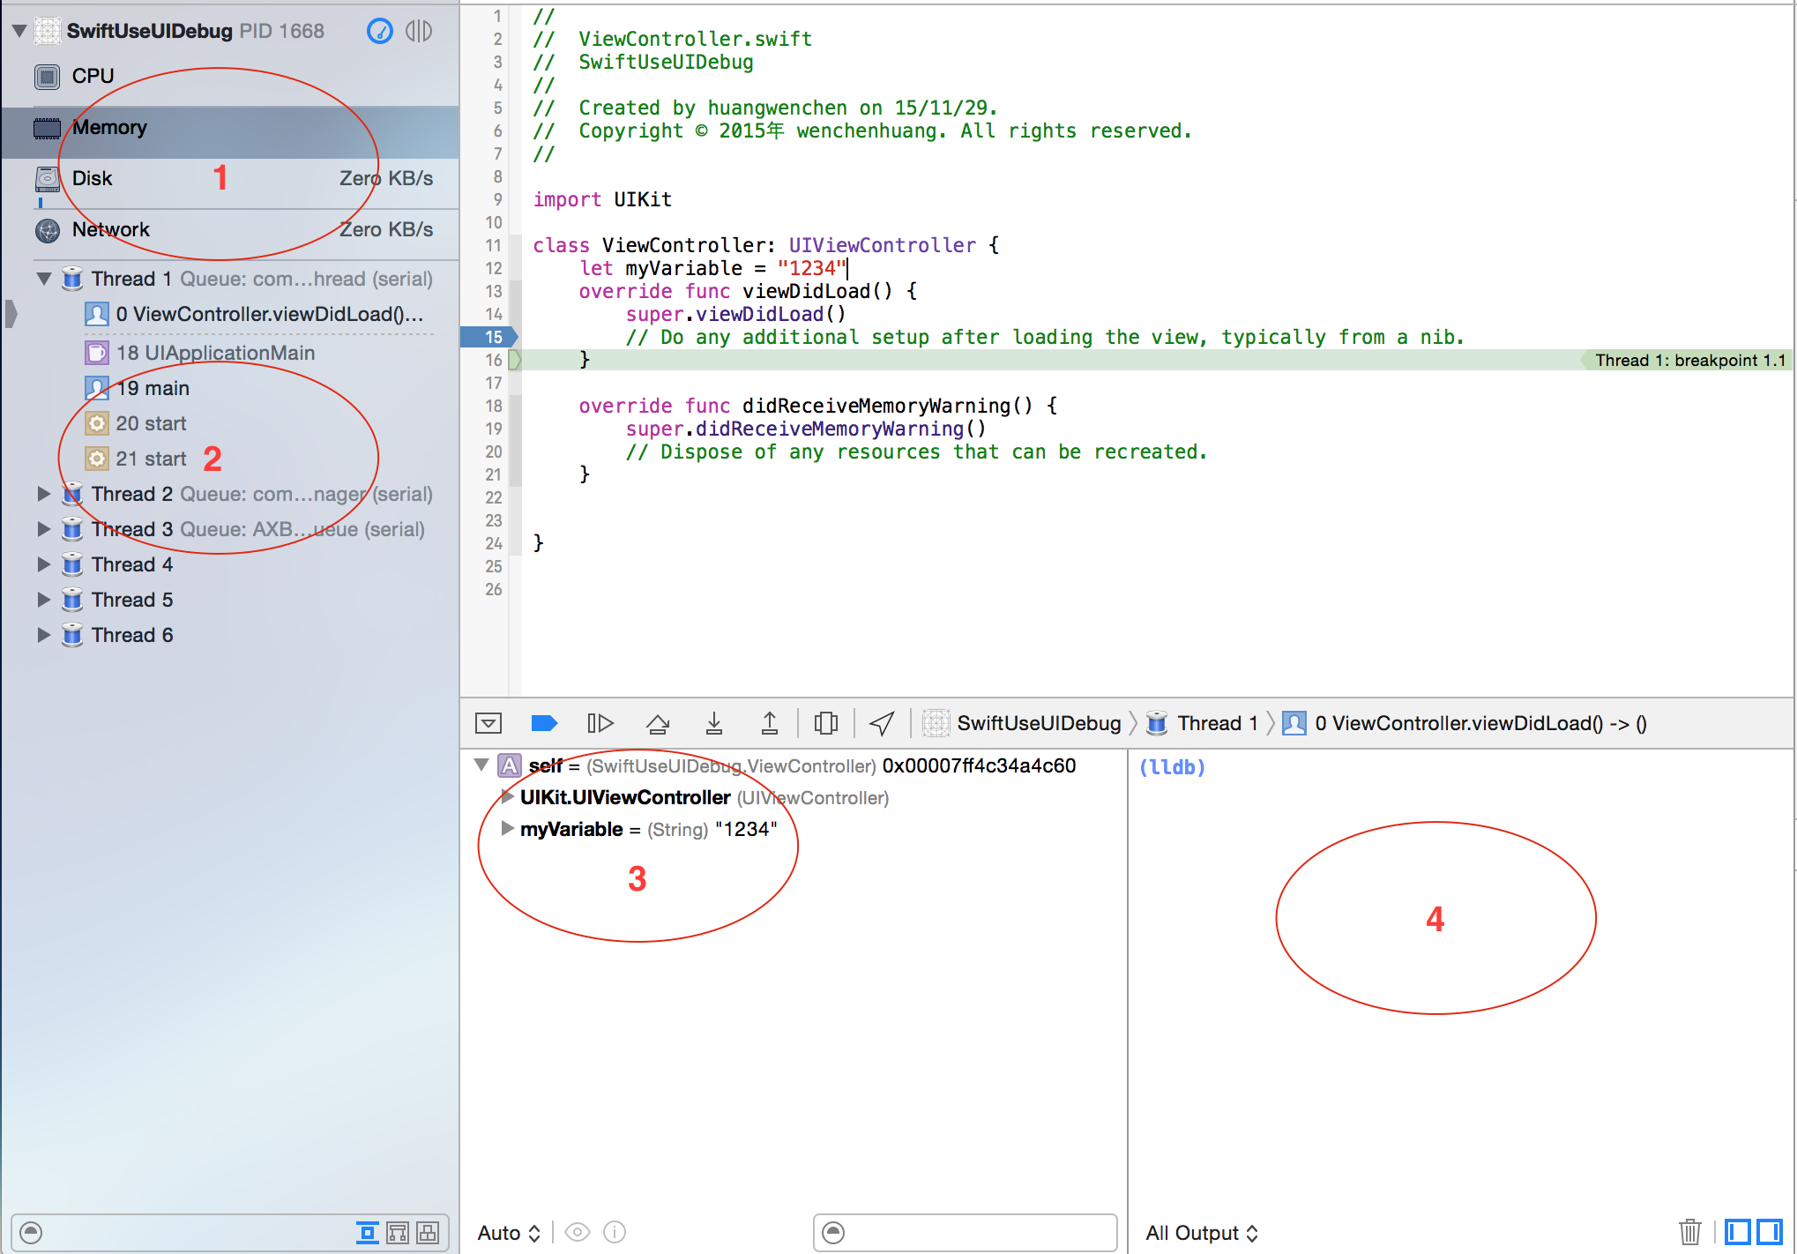
Task: Click the Continue program execution button
Action: [x=600, y=723]
